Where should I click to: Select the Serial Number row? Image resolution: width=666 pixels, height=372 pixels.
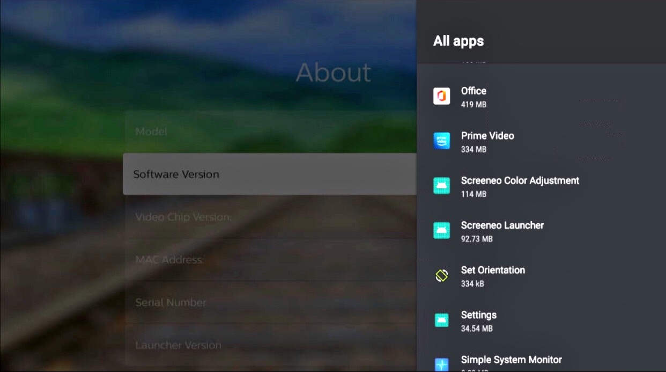point(269,302)
